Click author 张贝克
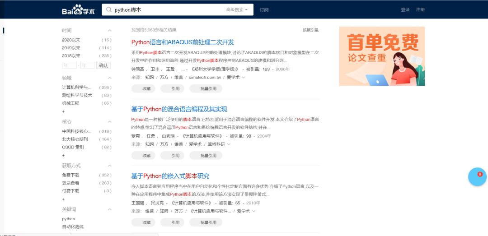Viewport: 488px width, 236px height. point(157,203)
